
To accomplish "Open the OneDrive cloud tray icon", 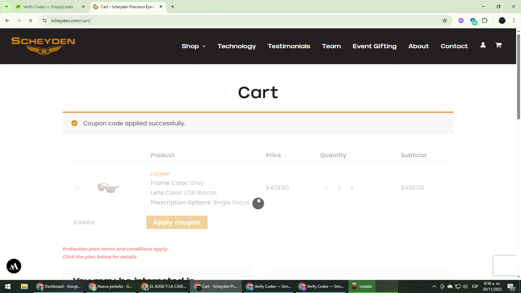I will pyautogui.click(x=450, y=286).
